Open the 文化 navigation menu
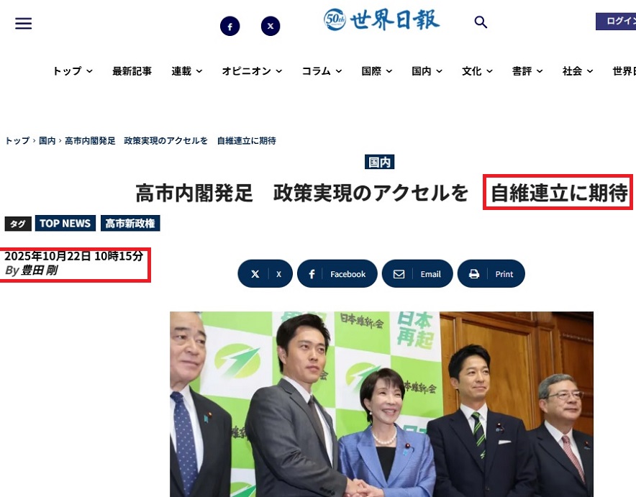This screenshot has width=636, height=497. tap(476, 71)
